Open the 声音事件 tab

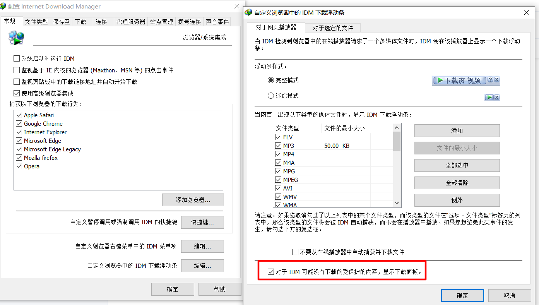[217, 22]
